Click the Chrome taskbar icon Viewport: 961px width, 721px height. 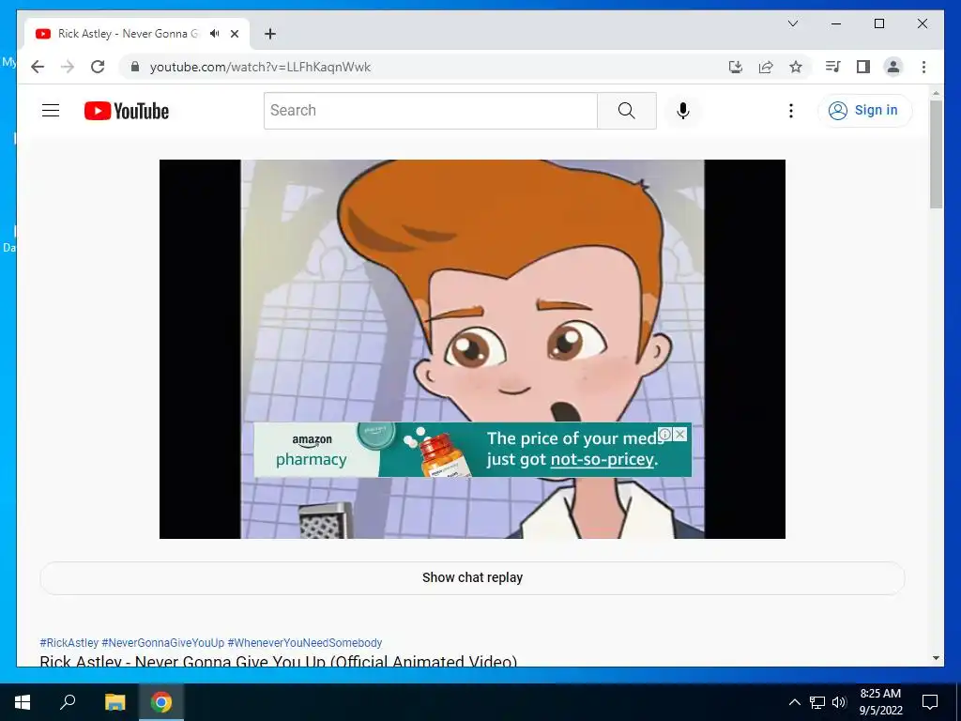coord(161,702)
